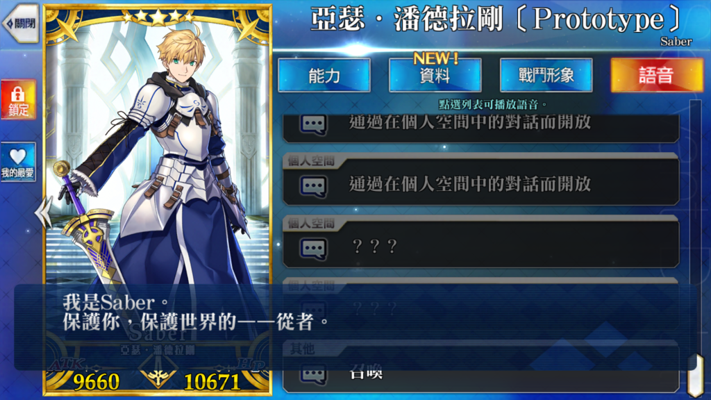
Task: Go to previous servant with left arrow
Action: (44, 212)
